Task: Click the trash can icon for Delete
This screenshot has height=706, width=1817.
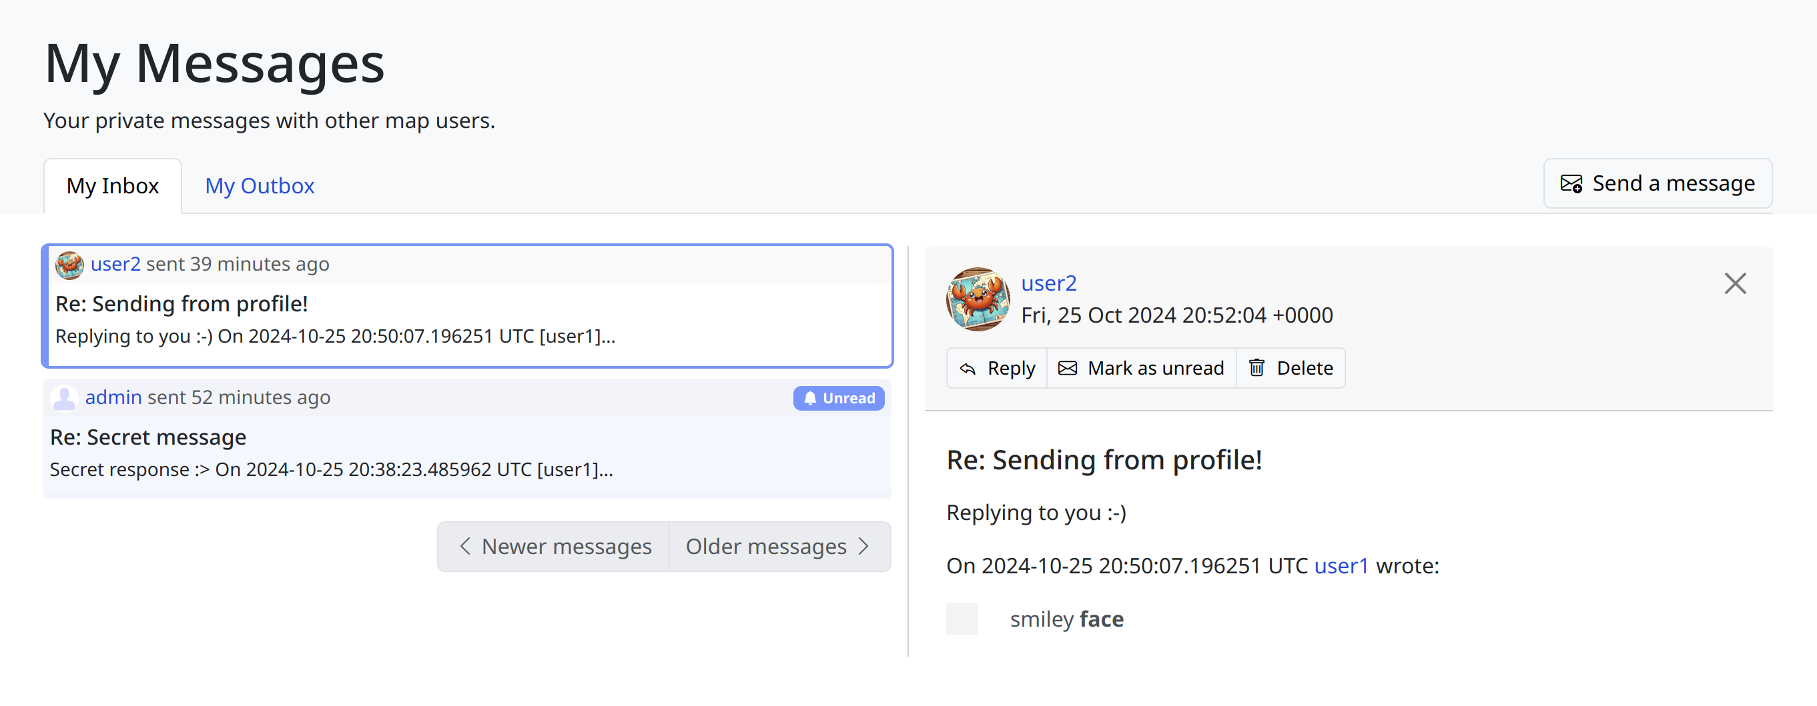Action: point(1257,369)
